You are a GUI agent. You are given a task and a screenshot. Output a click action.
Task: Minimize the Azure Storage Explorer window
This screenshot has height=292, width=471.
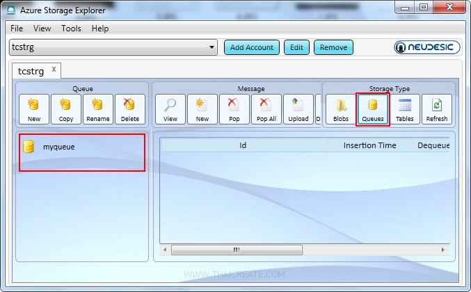pos(405,7)
